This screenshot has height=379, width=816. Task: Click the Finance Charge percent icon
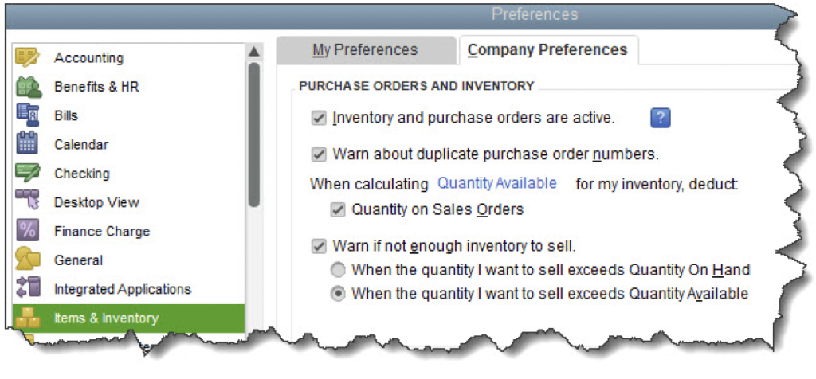pos(27,231)
